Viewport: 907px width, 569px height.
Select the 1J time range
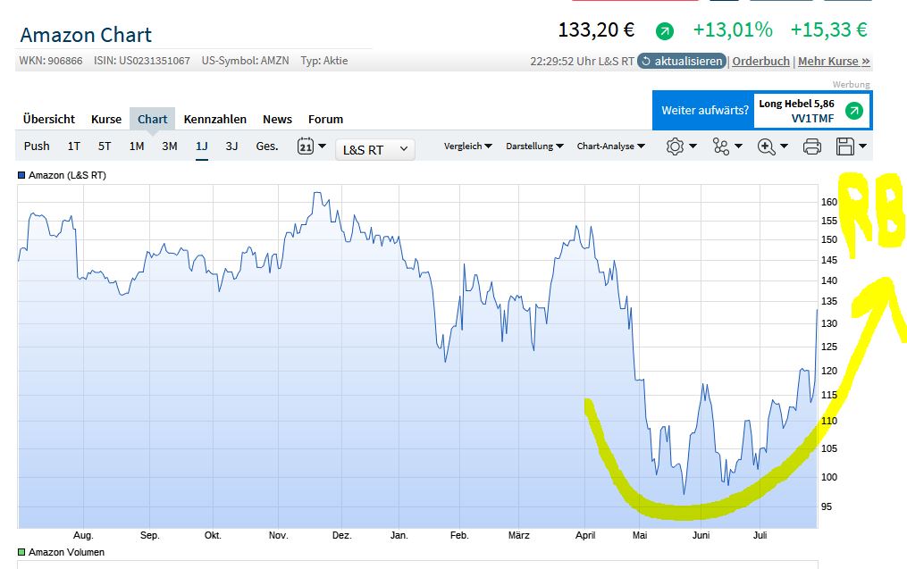[x=201, y=146]
